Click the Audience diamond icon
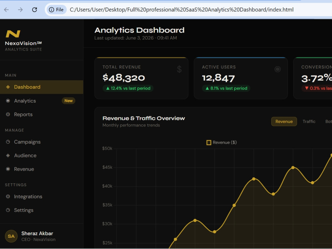The width and height of the screenshot is (332, 249). [8, 155]
